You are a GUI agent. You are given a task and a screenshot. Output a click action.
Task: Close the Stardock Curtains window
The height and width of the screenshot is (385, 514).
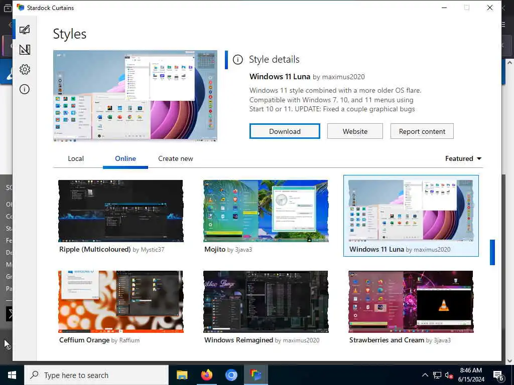pyautogui.click(x=490, y=8)
